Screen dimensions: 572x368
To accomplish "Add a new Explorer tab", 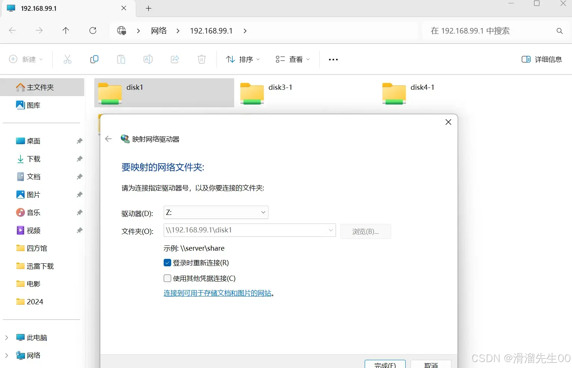I will click(148, 8).
